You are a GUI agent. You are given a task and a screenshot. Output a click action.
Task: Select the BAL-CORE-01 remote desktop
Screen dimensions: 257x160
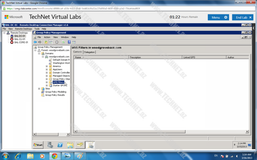pyautogui.click(x=21, y=42)
